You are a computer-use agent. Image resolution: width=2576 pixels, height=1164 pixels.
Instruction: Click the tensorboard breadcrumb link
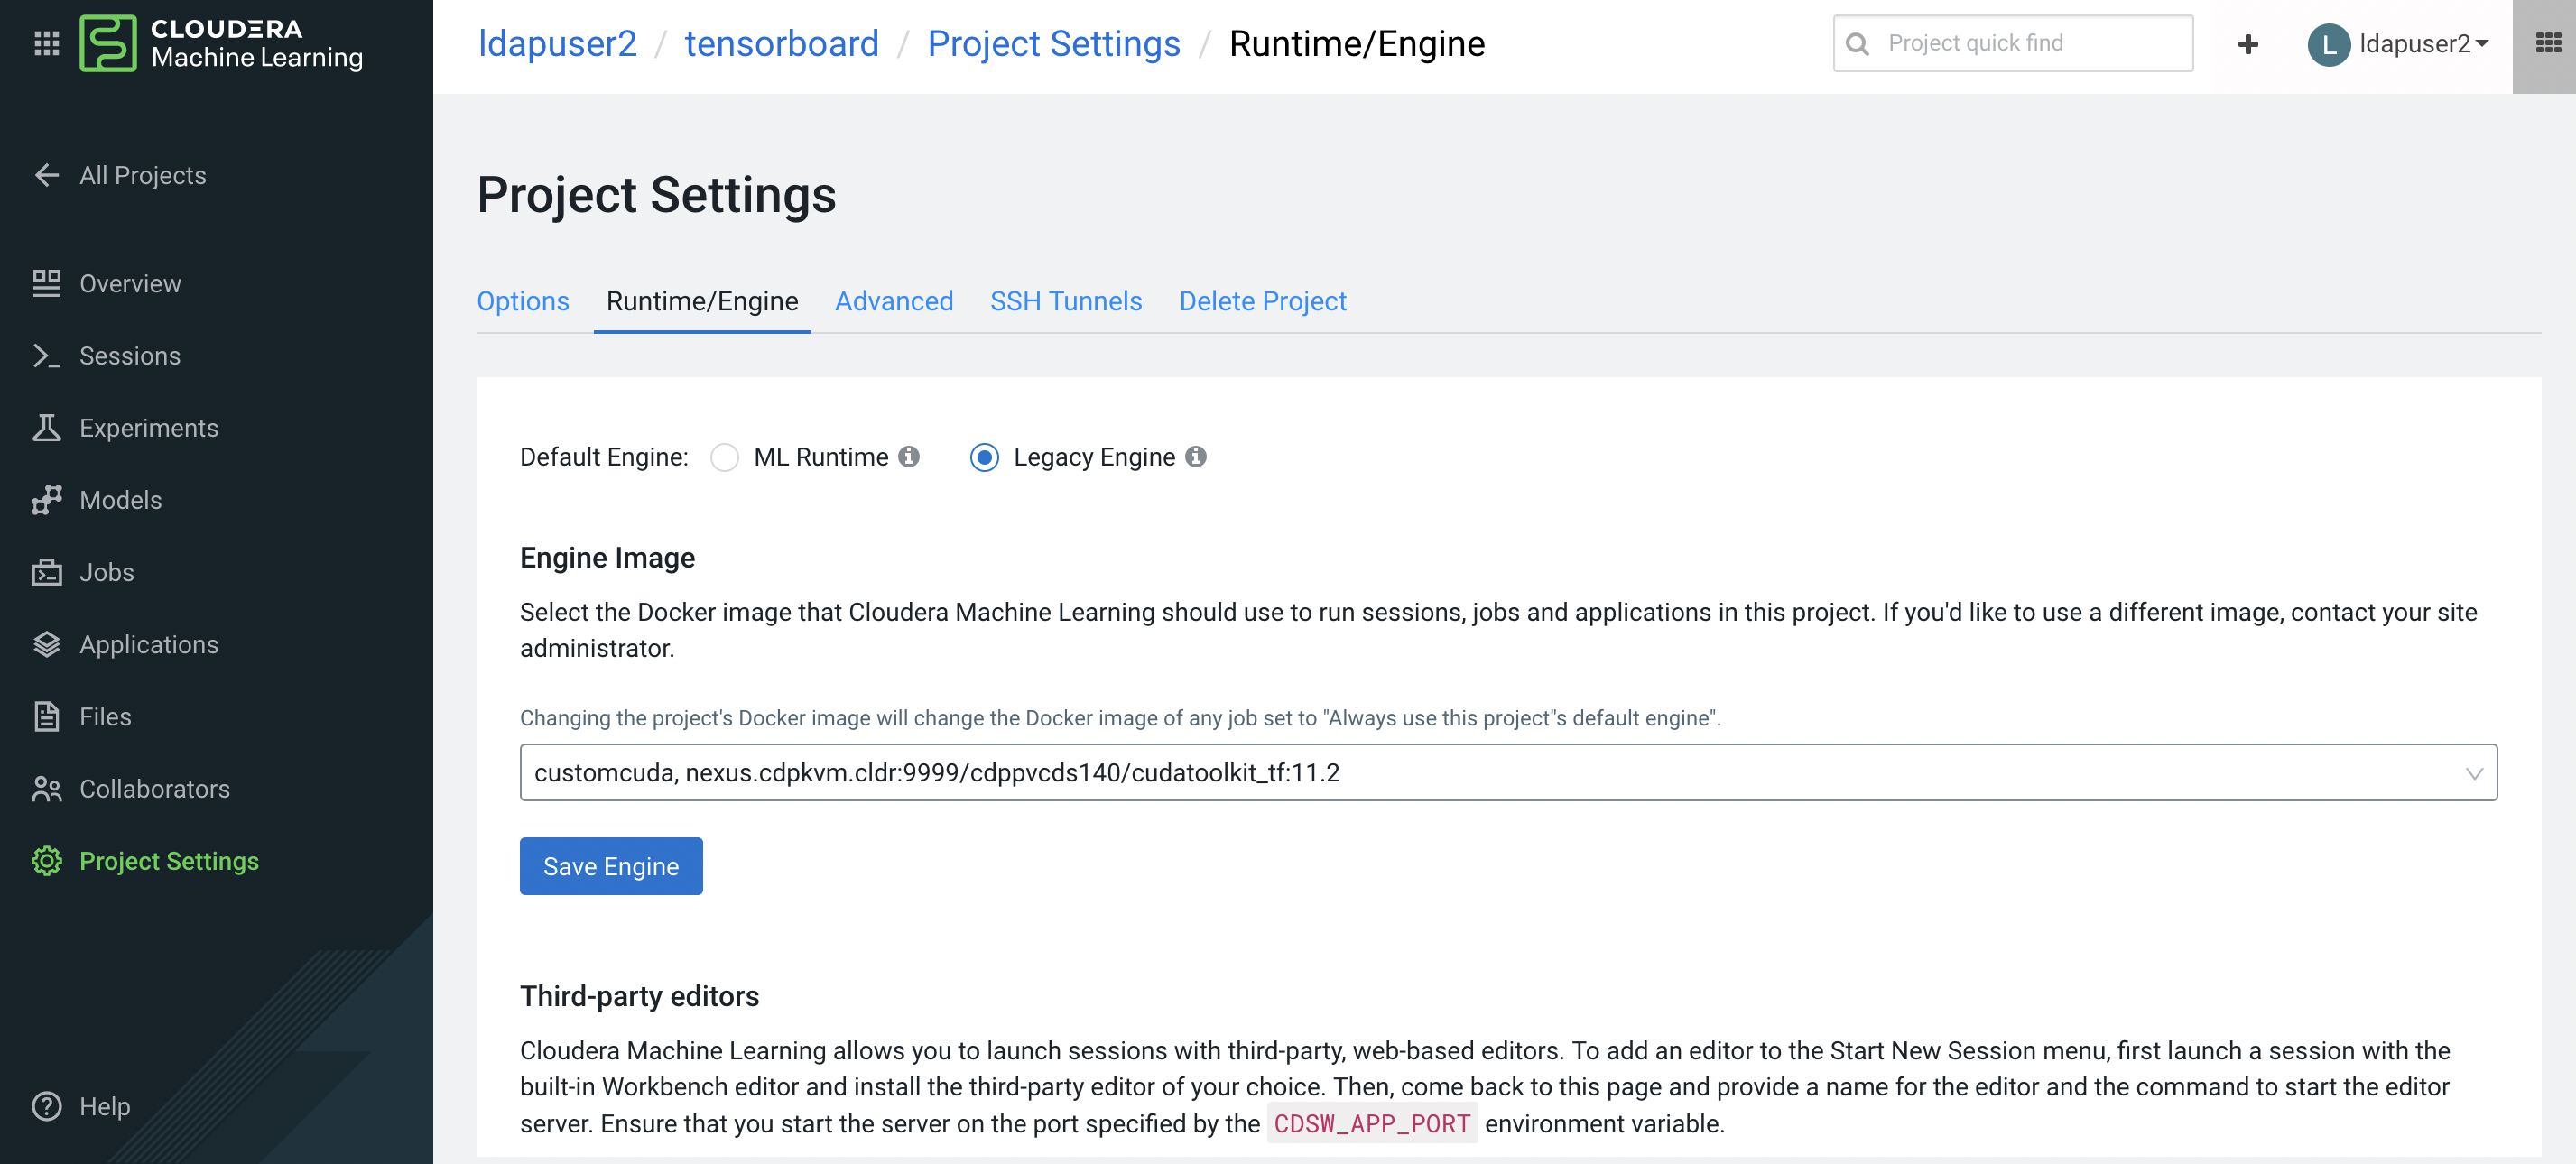coord(781,44)
